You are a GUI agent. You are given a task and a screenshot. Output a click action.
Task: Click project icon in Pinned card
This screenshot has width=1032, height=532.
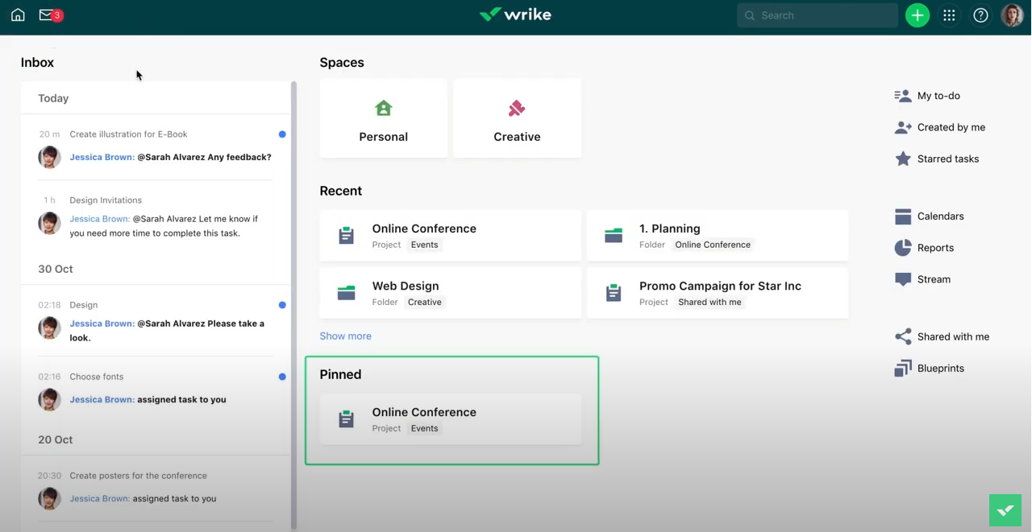pos(347,419)
